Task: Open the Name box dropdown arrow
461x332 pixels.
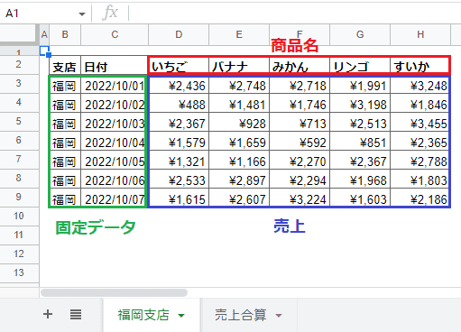Action: 82,14
